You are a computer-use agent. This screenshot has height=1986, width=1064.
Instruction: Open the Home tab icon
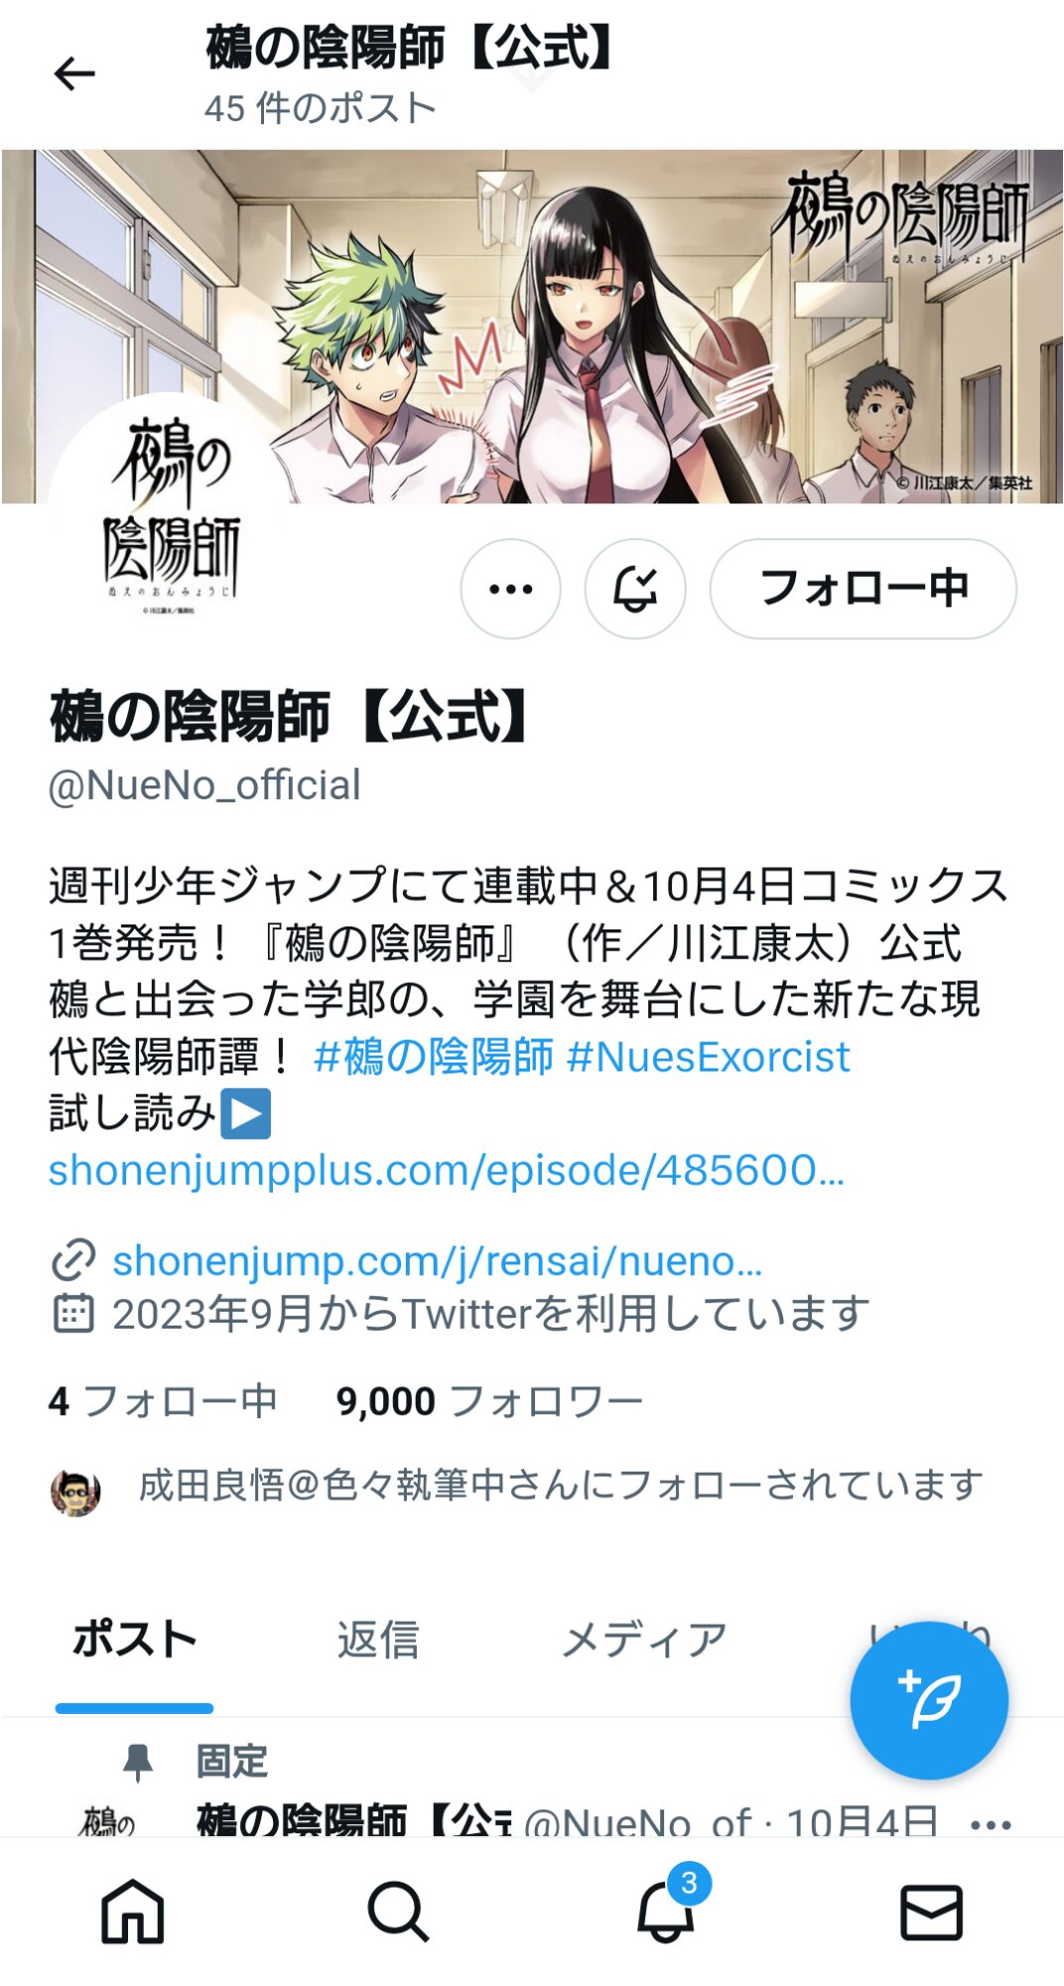click(133, 1912)
